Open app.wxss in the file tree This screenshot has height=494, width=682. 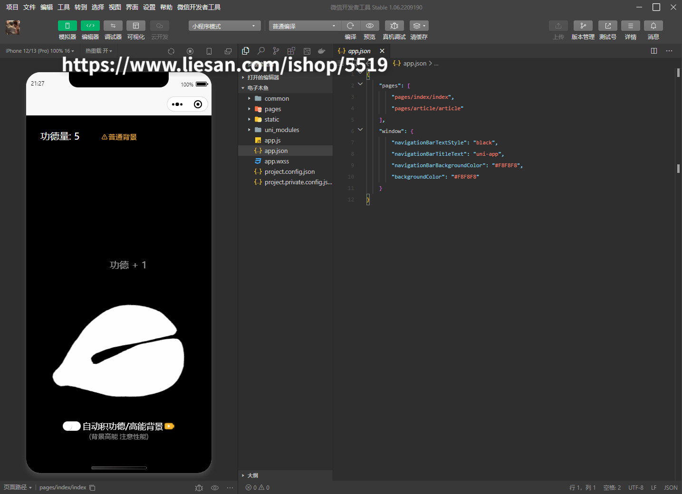pyautogui.click(x=285, y=161)
